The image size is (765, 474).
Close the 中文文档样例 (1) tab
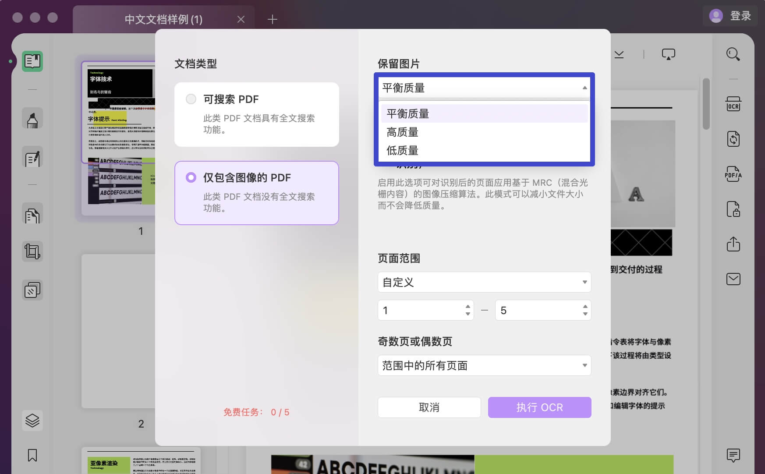pos(241,19)
